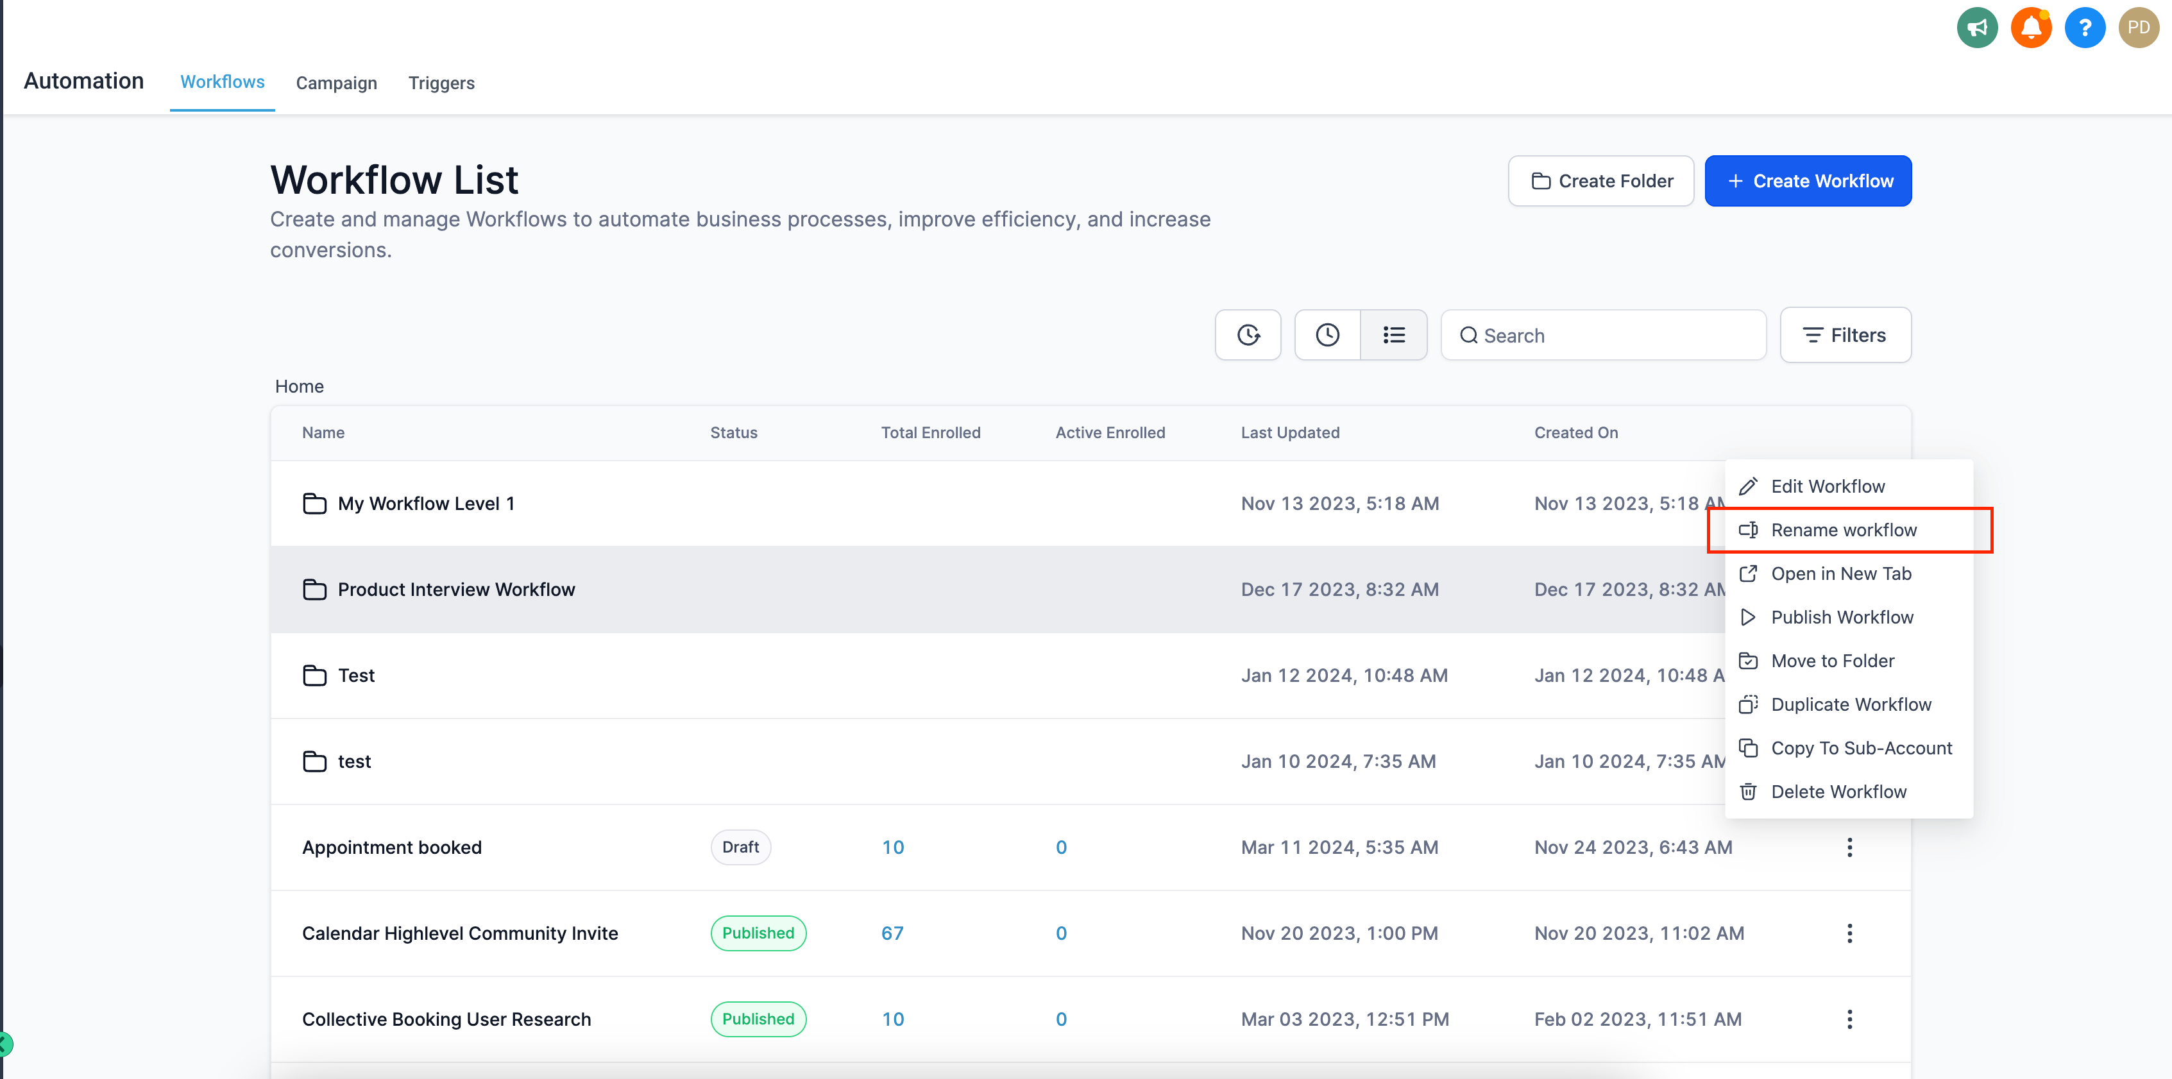Screen dimensions: 2172x1079
Task: Go to the Triggers tab
Action: click(441, 83)
